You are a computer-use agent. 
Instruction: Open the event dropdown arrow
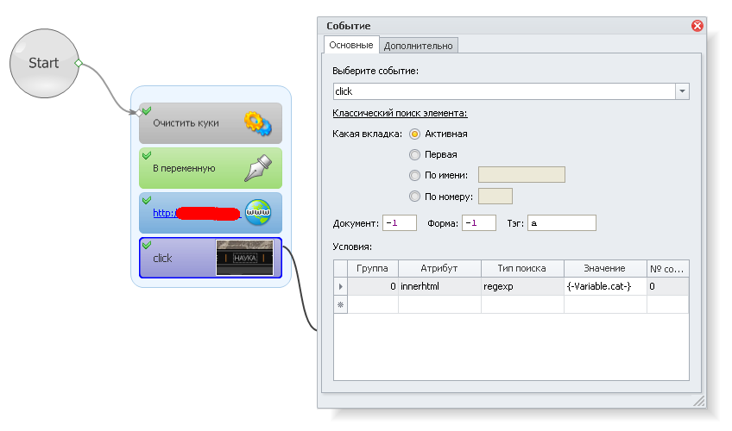pyautogui.click(x=682, y=91)
